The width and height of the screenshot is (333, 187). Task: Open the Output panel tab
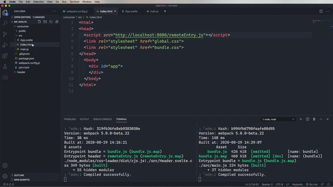pyautogui.click(x=84, y=119)
